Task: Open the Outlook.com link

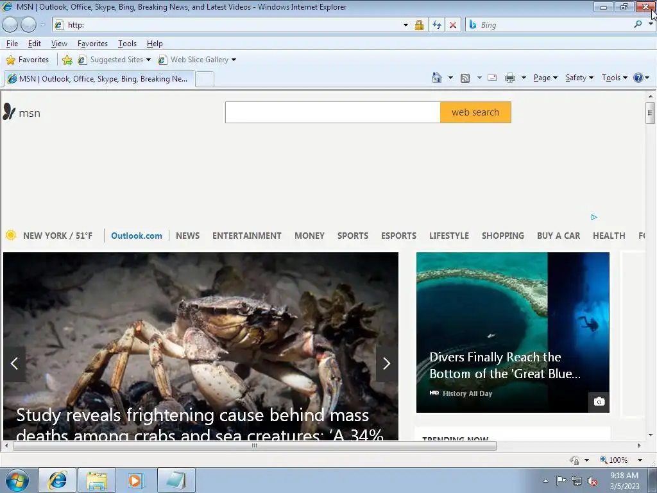Action: (137, 236)
